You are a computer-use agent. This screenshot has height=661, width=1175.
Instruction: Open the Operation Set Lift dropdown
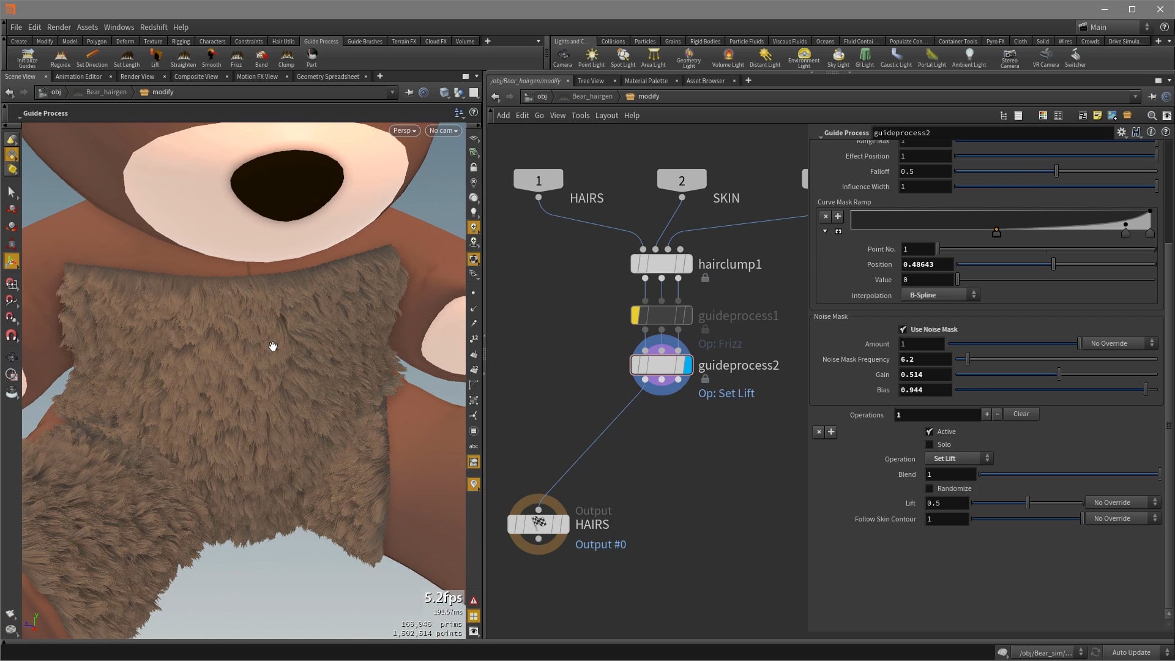click(958, 458)
